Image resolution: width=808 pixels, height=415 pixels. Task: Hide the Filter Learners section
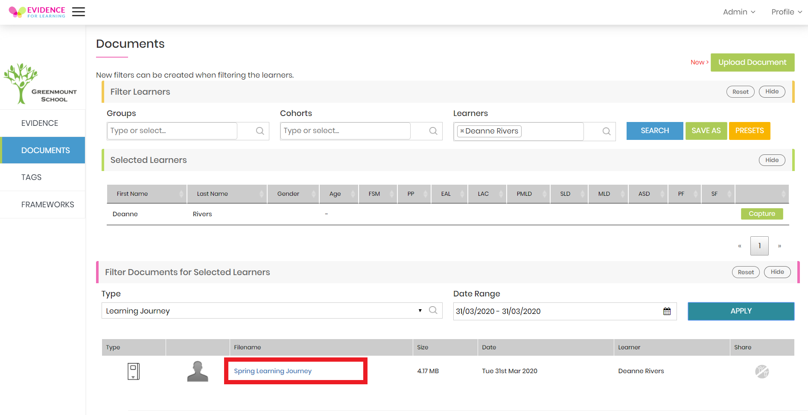pyautogui.click(x=772, y=91)
